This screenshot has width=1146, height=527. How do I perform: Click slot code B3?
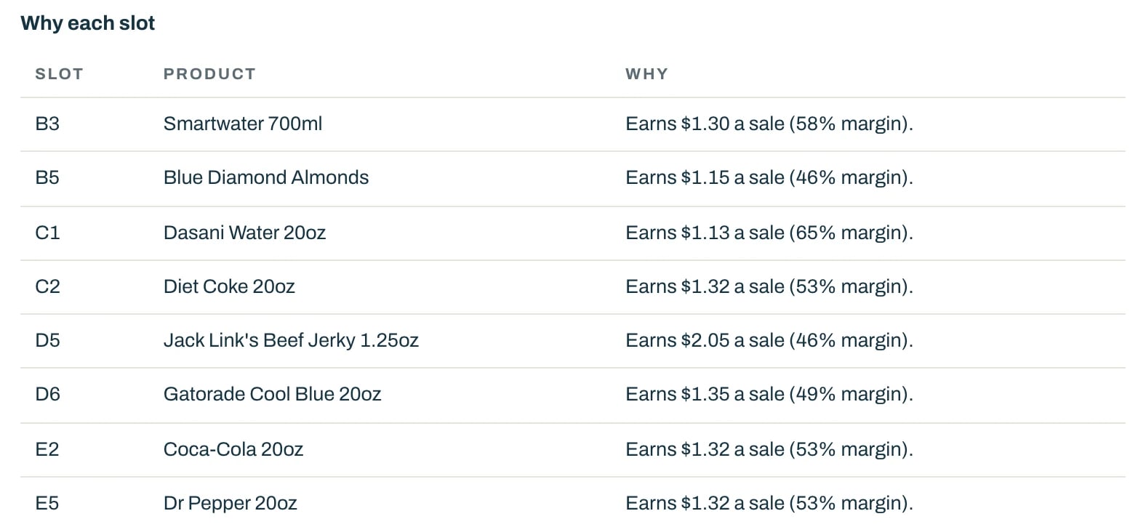(47, 124)
